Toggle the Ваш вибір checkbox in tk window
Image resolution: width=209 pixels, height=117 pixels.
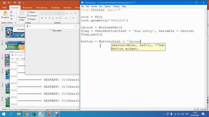(51, 31)
